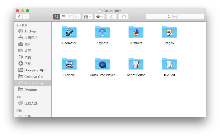This screenshot has height=137, width=220.
Task: Switch to list view mode
Action: tap(63, 17)
